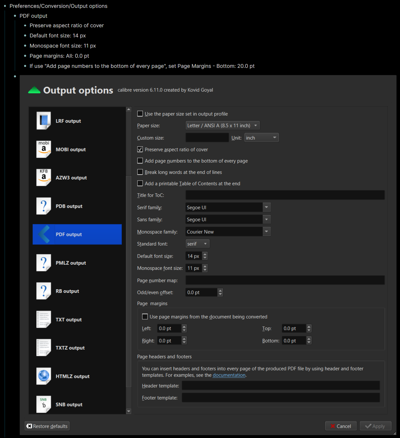
Task: Click the HTMLZ output globe icon
Action: point(43,376)
